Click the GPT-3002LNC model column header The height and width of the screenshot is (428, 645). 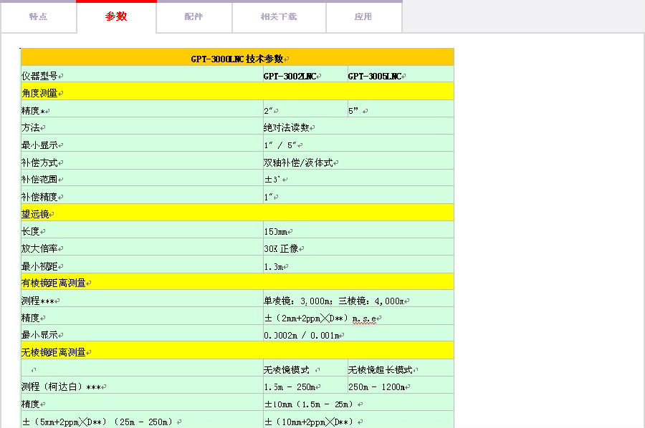pos(290,76)
